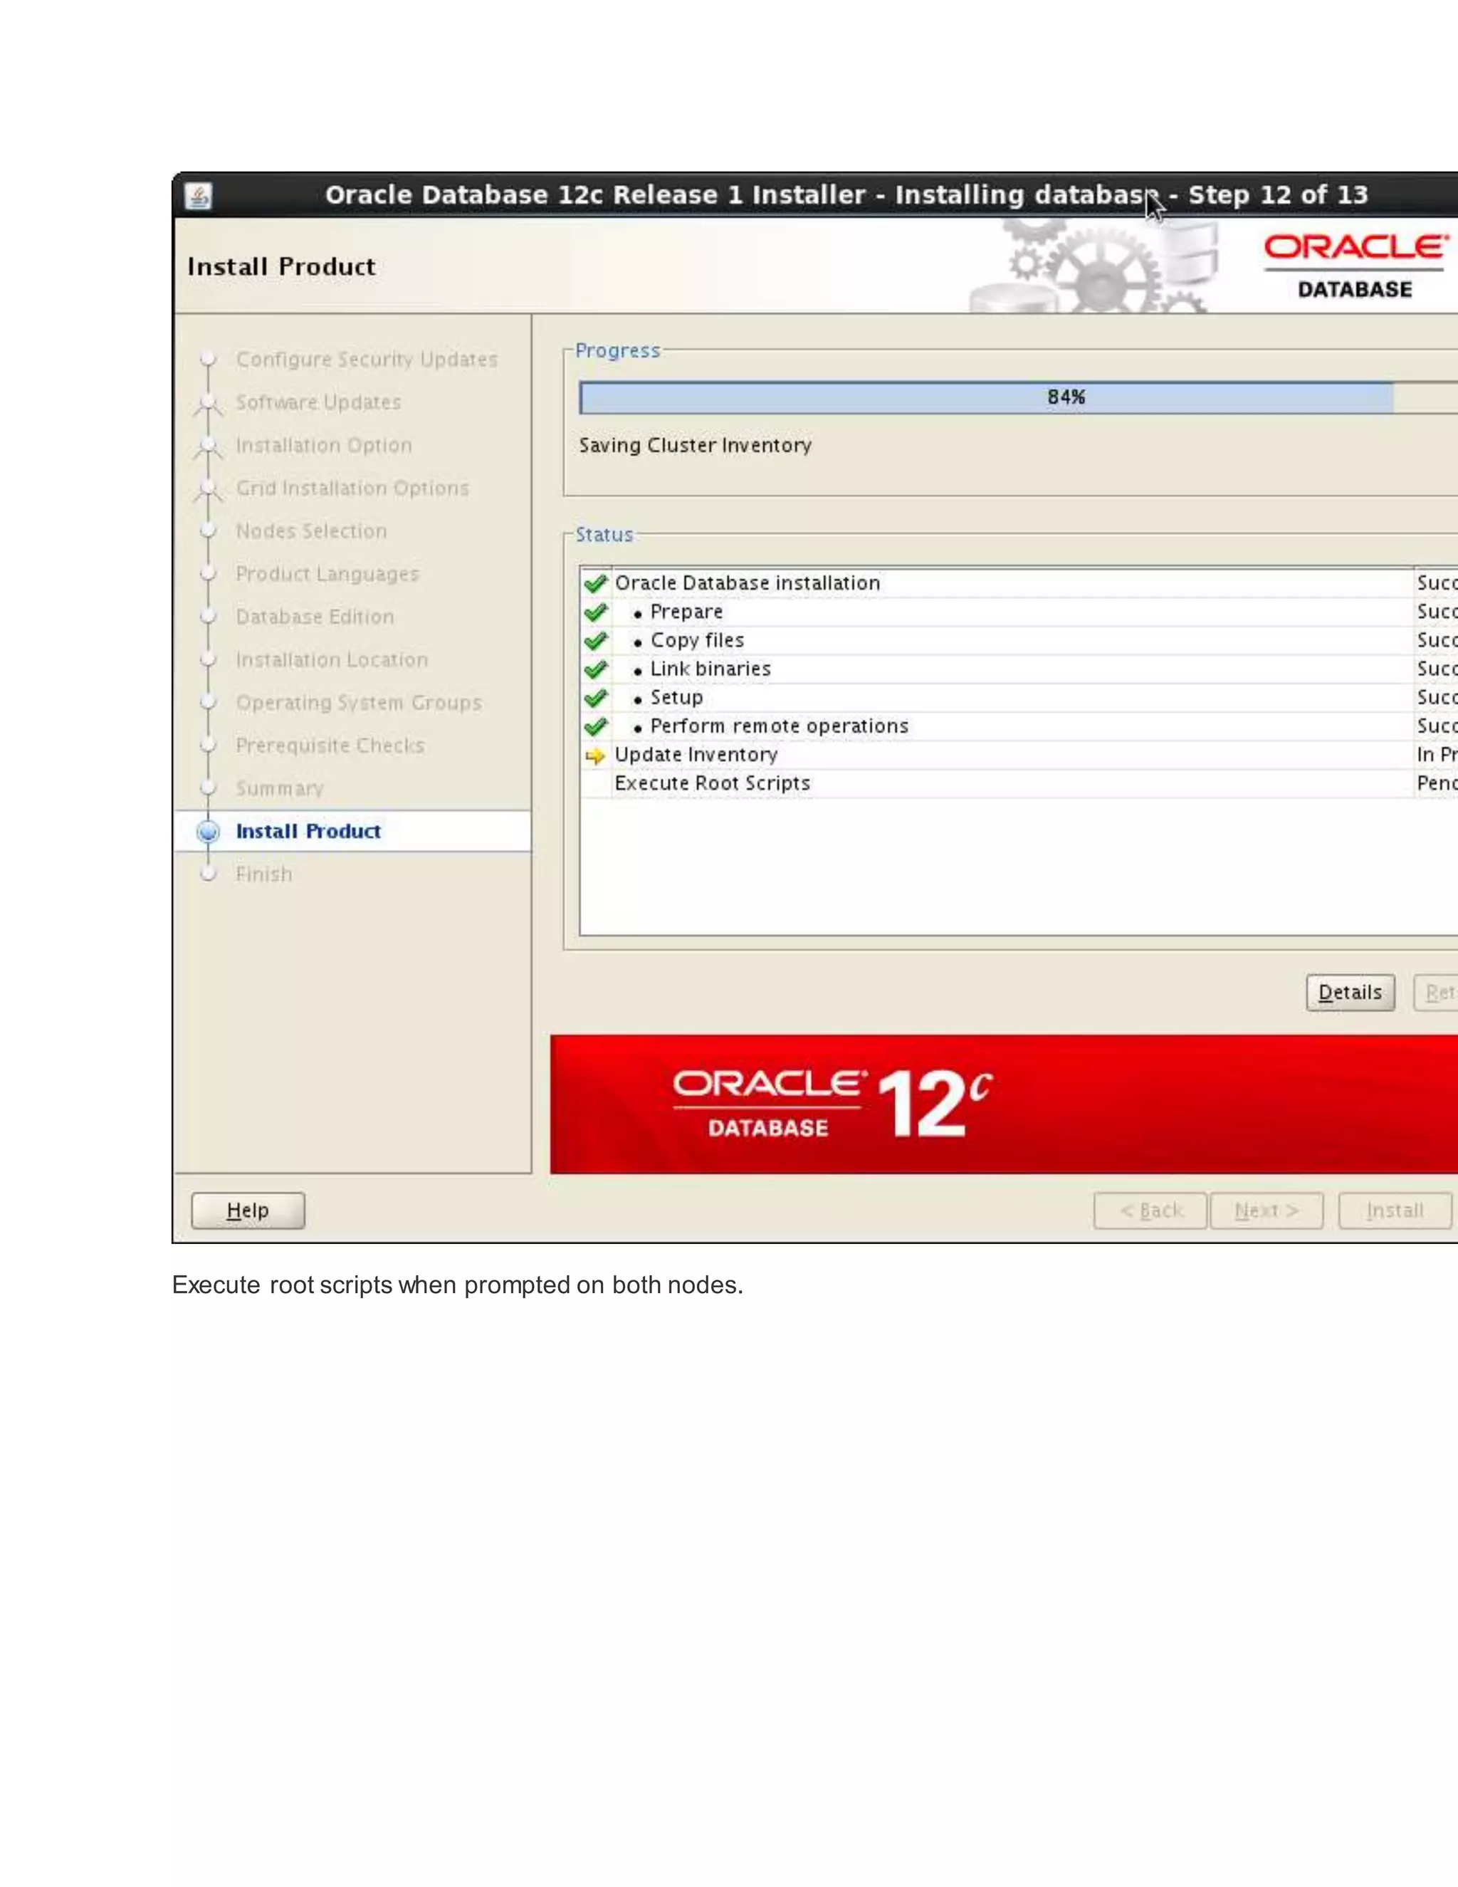Click the yellow arrow icon beside Update Inventory
The width and height of the screenshot is (1458, 1887).
[x=595, y=756]
